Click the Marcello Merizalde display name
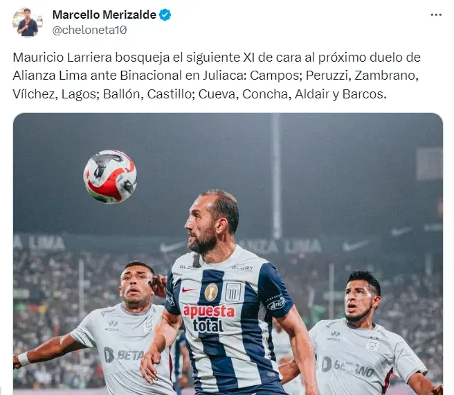The height and width of the screenshot is (395, 454). tap(105, 15)
